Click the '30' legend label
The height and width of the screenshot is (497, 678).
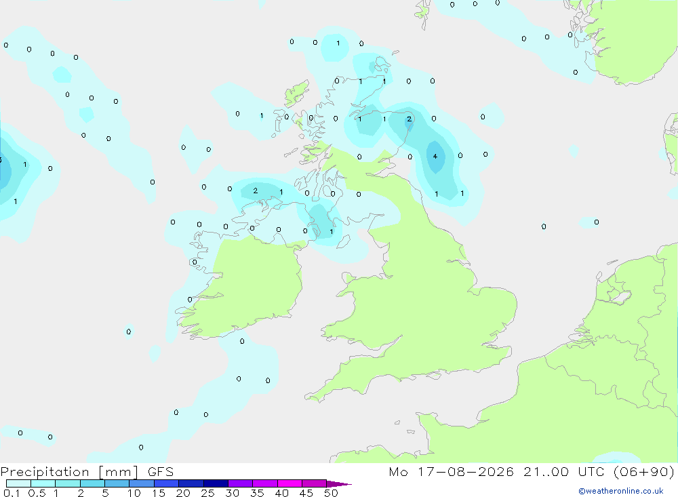tap(233, 493)
